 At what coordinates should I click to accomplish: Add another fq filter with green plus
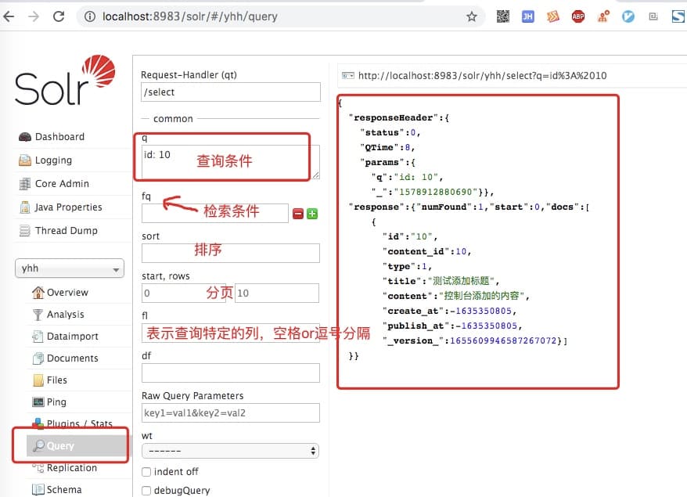tap(312, 214)
